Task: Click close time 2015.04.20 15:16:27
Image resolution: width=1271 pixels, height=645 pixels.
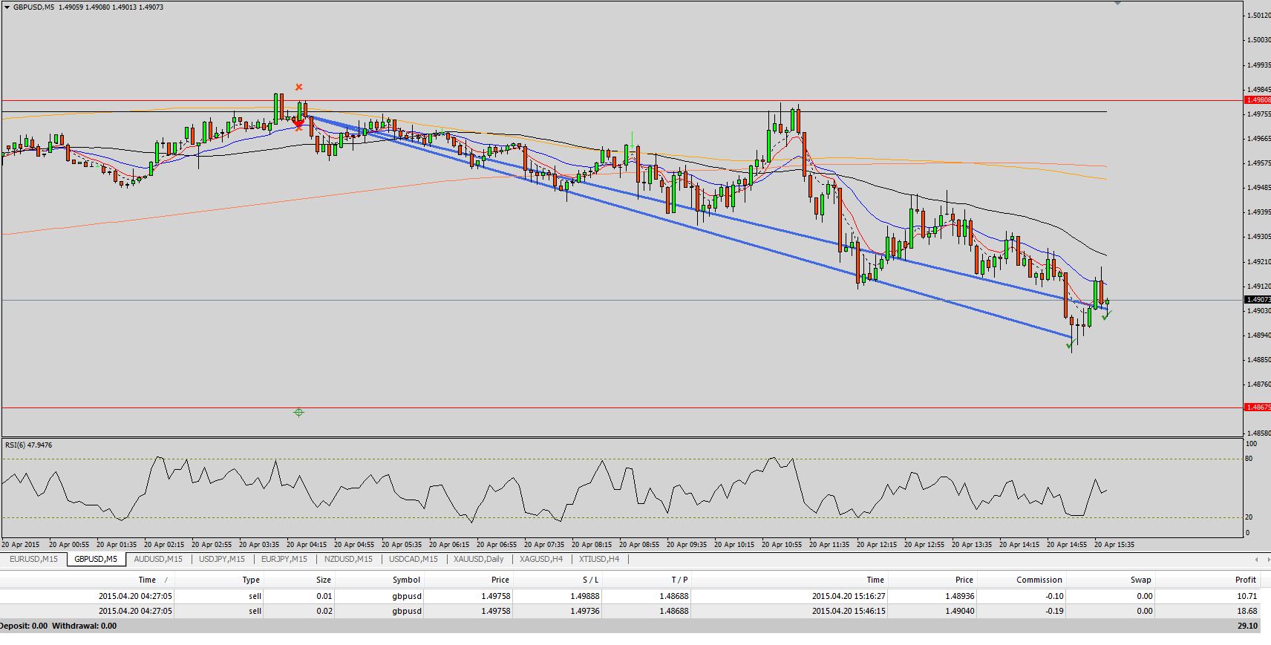Action: click(849, 596)
